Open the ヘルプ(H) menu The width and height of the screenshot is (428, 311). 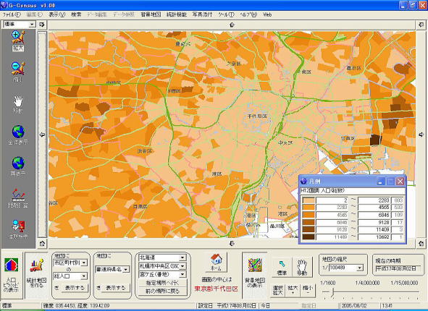pyautogui.click(x=248, y=14)
